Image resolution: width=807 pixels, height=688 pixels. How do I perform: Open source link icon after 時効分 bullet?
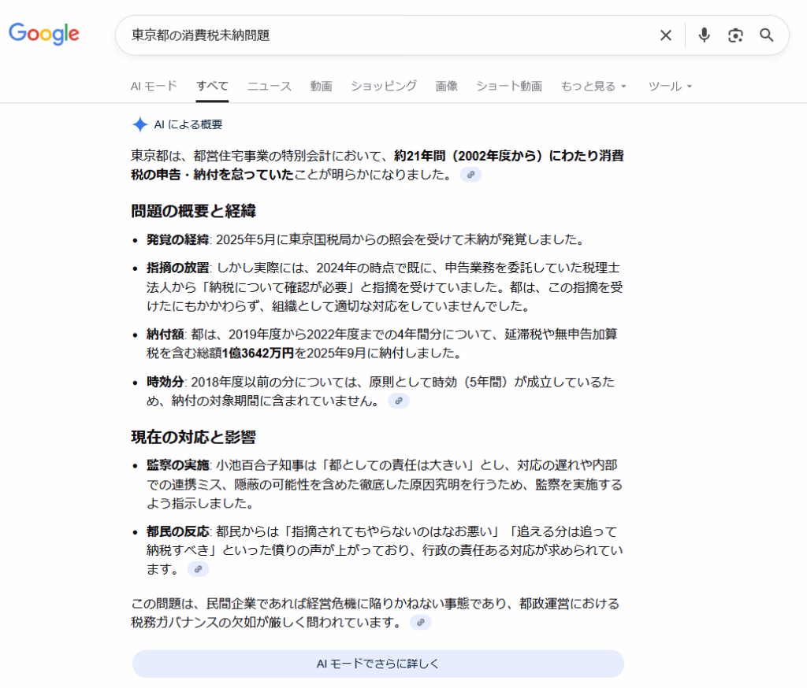pos(399,401)
